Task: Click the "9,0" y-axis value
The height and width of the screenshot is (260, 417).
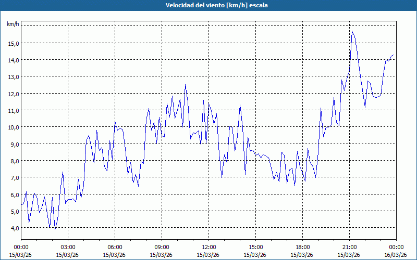Action: tap(15, 145)
